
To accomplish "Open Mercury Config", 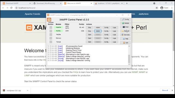I will 106,38.
